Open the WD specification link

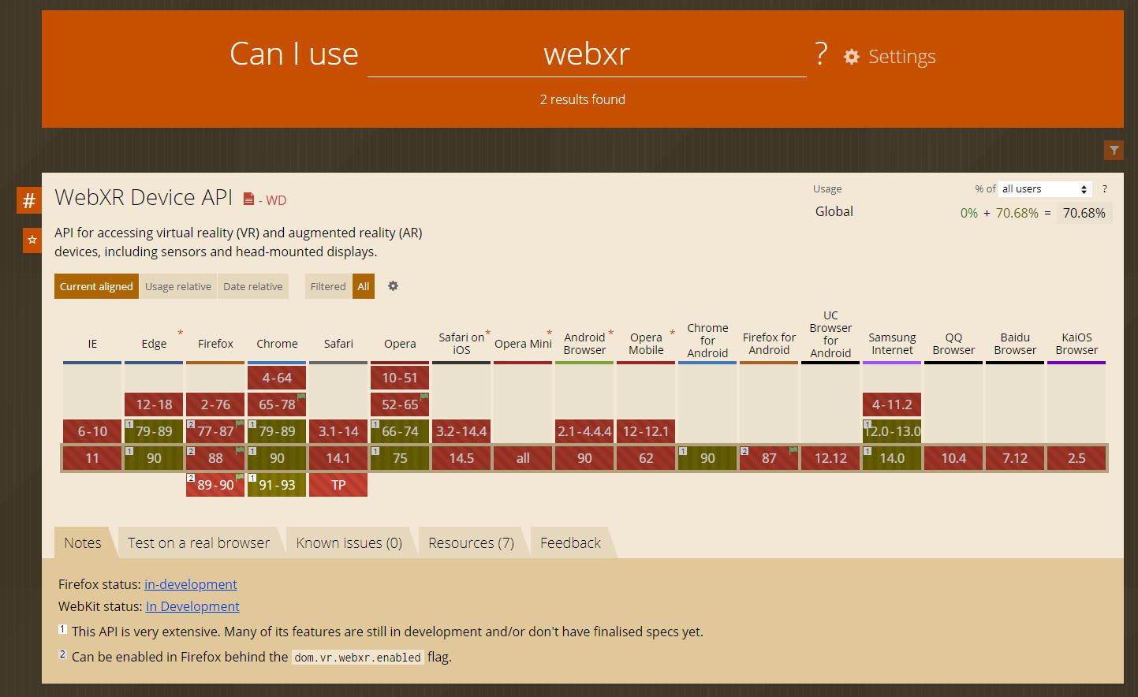click(x=275, y=199)
